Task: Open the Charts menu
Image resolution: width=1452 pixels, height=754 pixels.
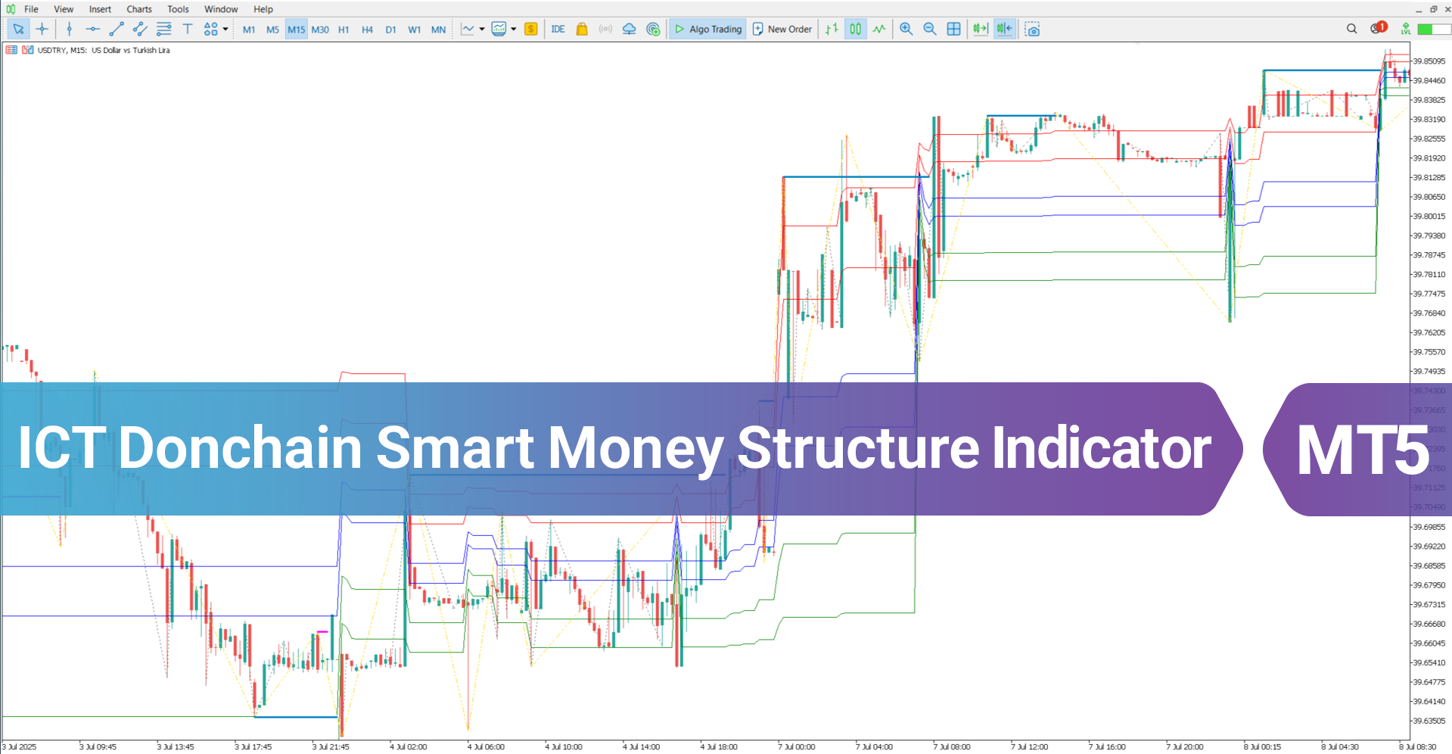Action: coord(139,9)
